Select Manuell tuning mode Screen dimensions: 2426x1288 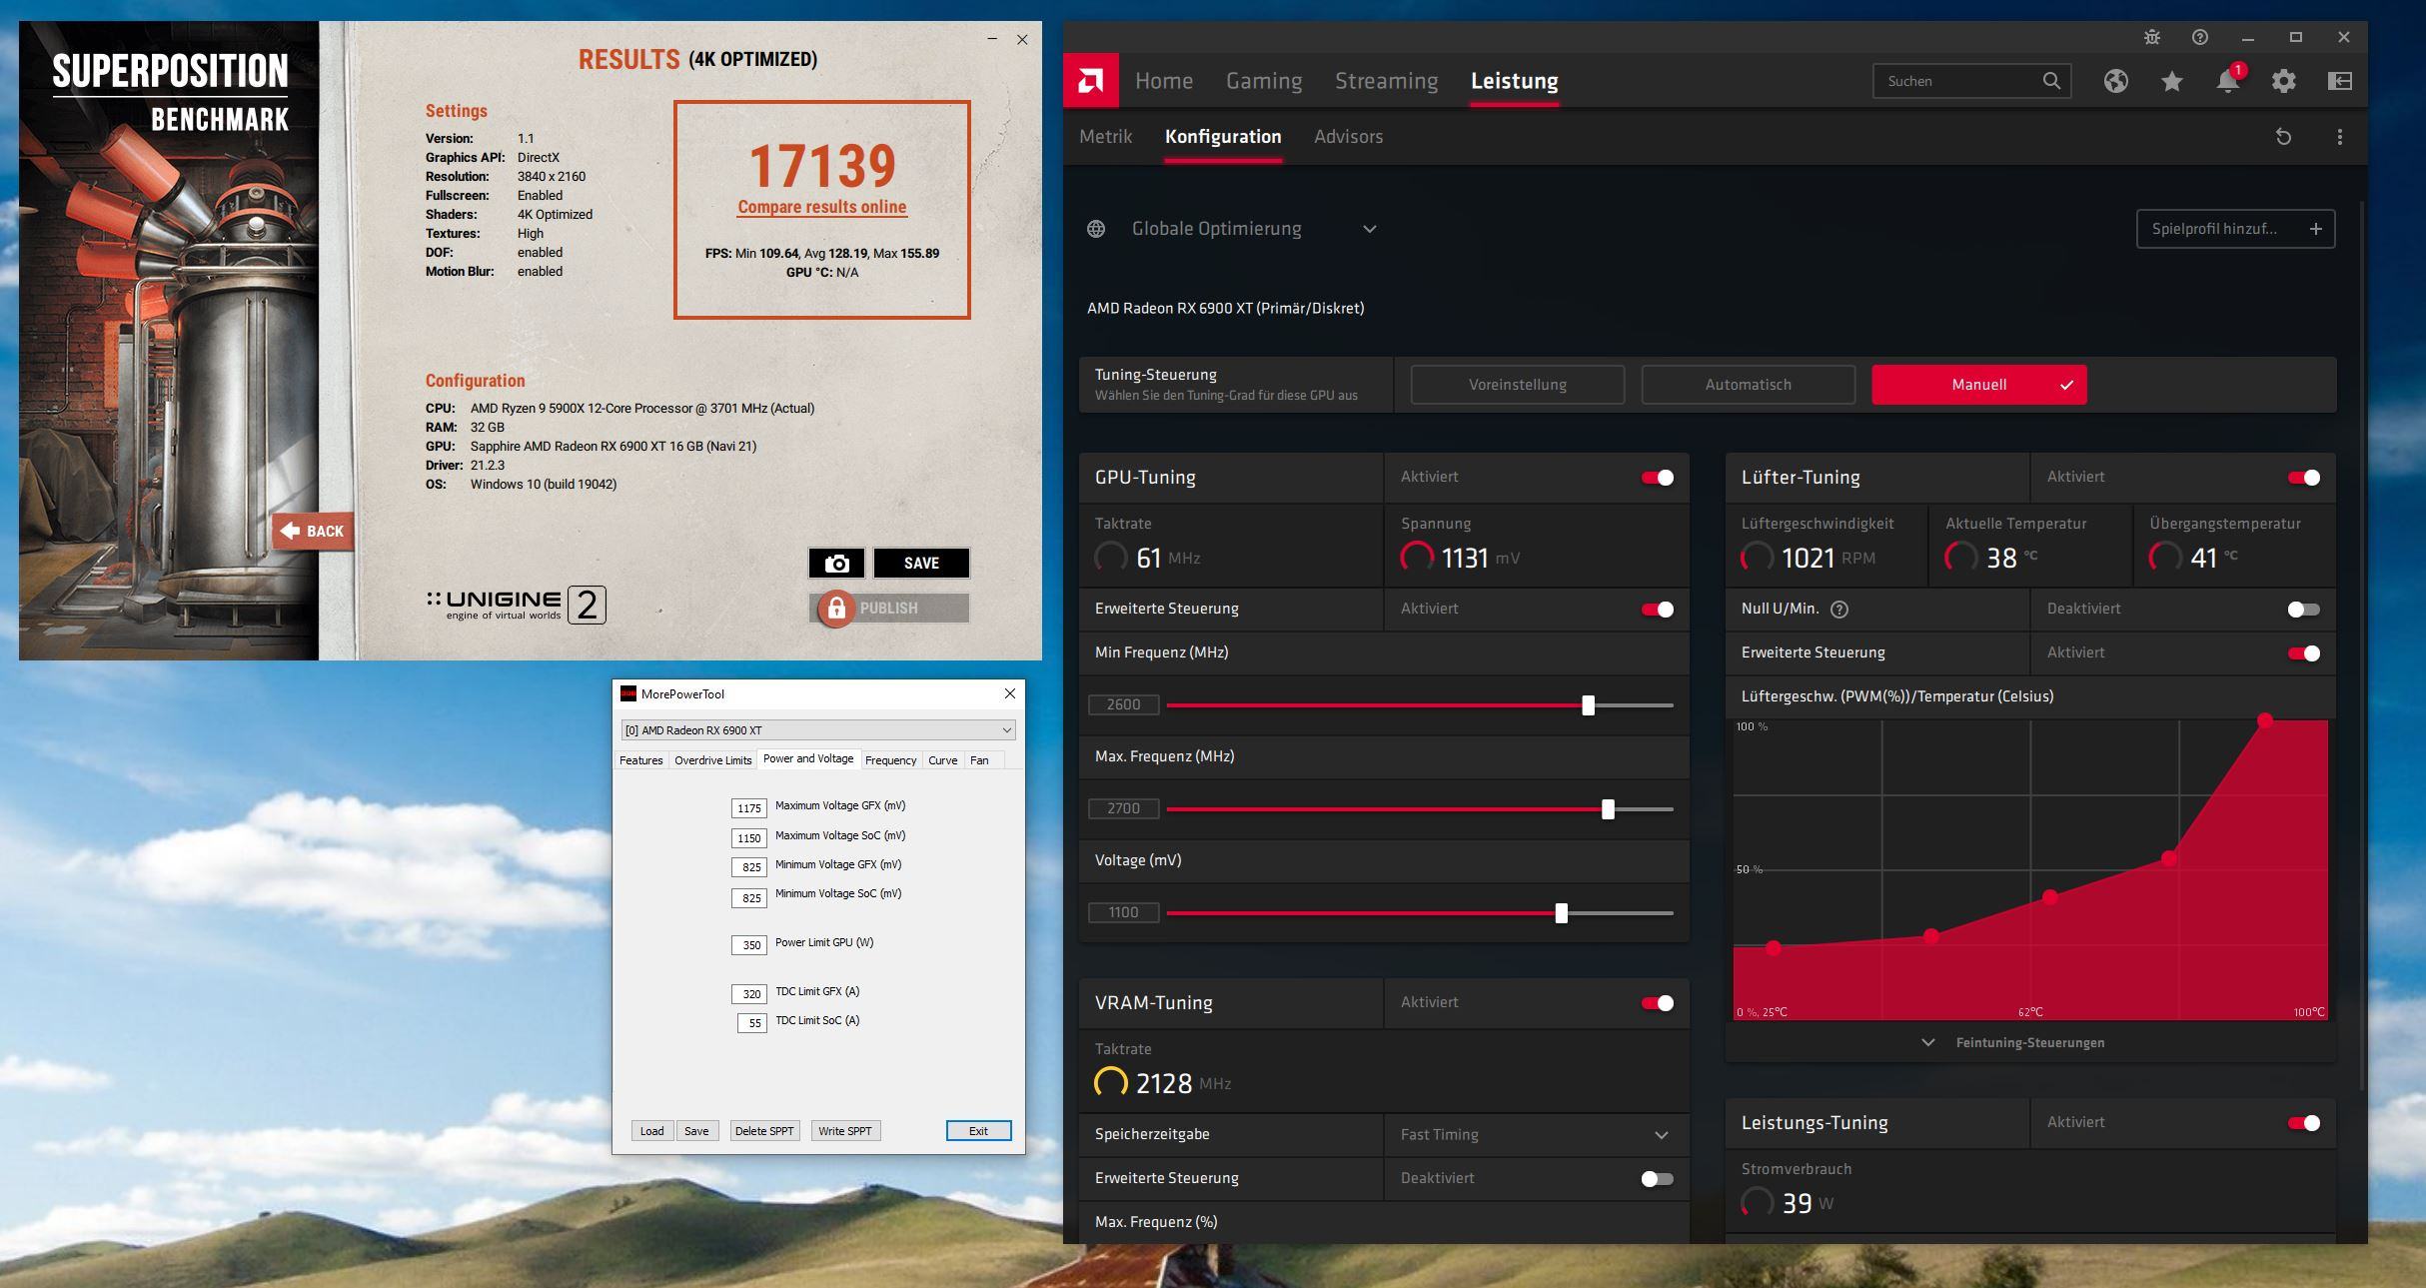(1979, 385)
